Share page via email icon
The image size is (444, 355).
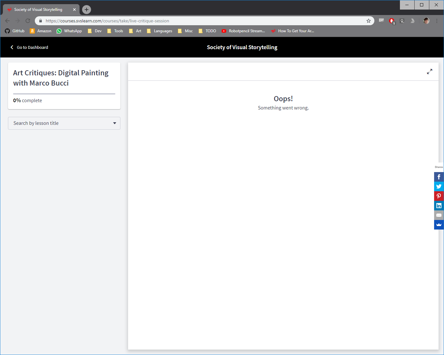pyautogui.click(x=439, y=215)
